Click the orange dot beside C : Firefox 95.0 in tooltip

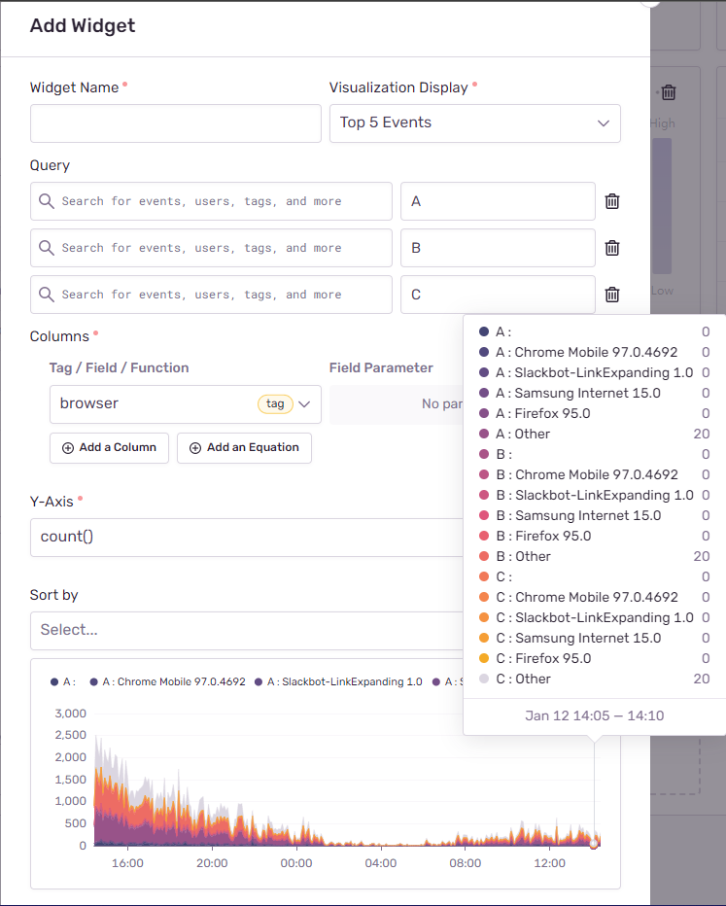(x=482, y=658)
